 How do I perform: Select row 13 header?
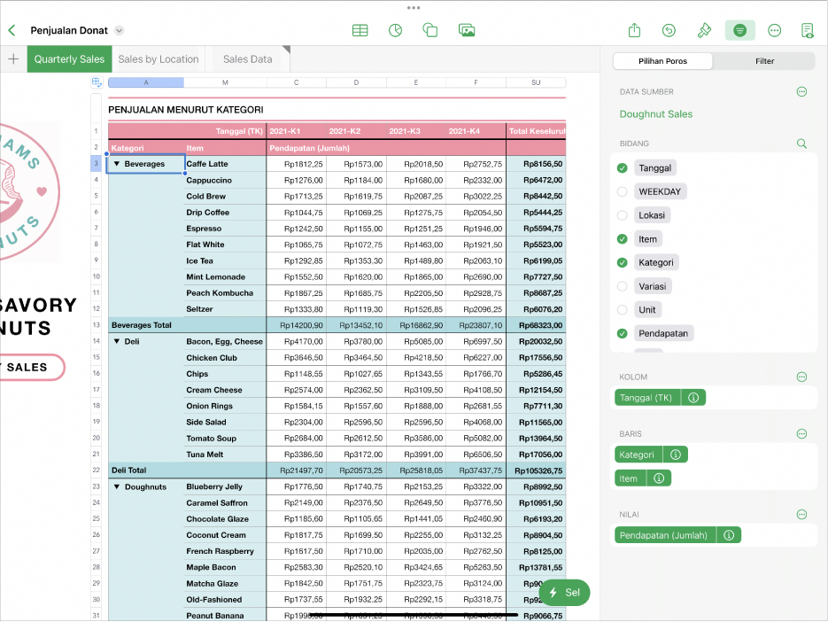pos(97,325)
